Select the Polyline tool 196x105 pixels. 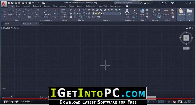pyautogui.click(x=11, y=13)
